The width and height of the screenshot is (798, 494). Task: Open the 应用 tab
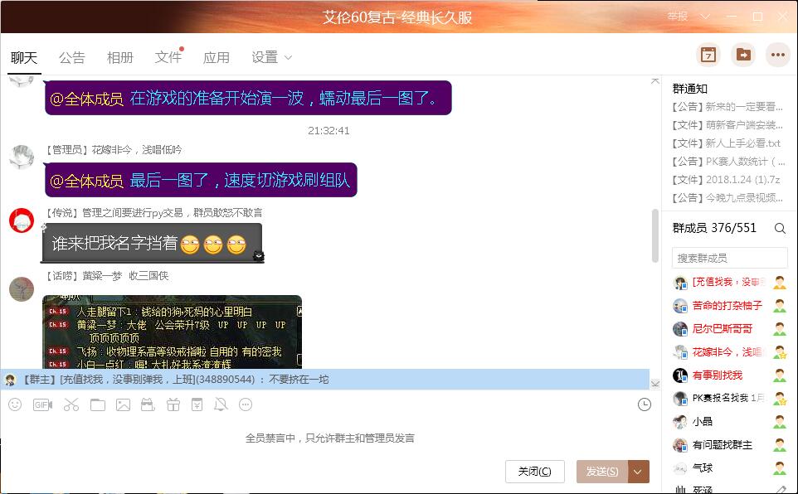217,57
